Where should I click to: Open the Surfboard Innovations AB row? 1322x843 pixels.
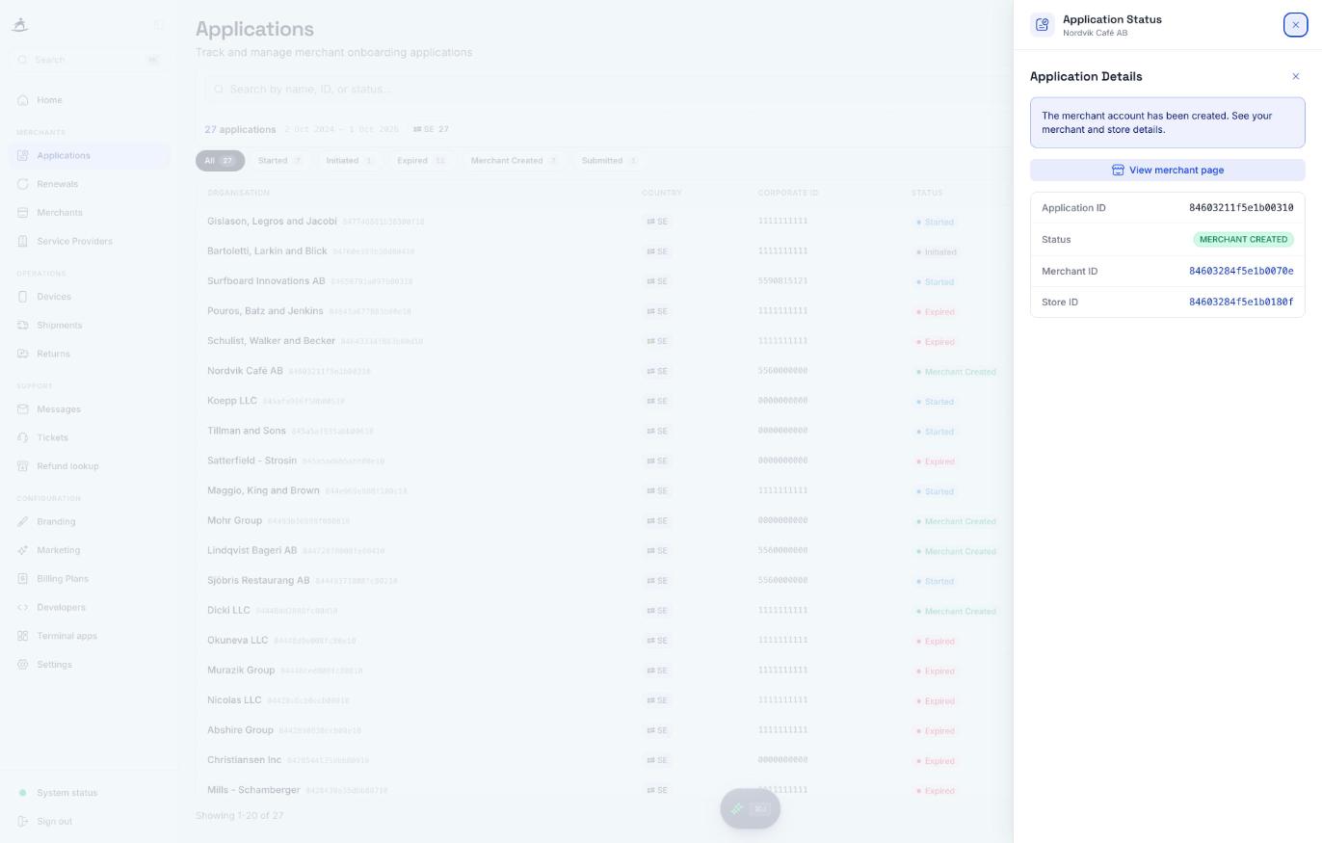pyautogui.click(x=604, y=281)
